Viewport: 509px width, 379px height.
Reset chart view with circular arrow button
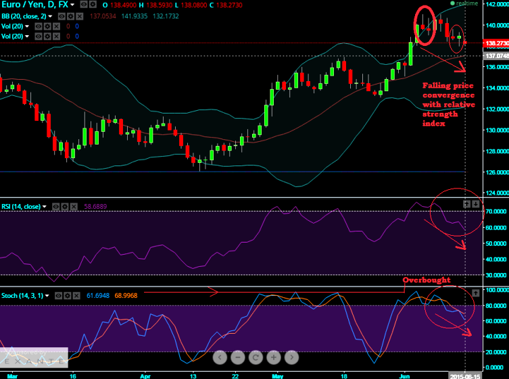pyautogui.click(x=255, y=357)
